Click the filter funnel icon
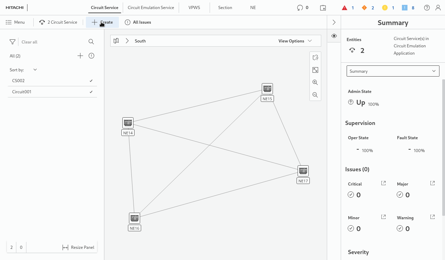Screen dimensions: 445x260 coord(13,42)
